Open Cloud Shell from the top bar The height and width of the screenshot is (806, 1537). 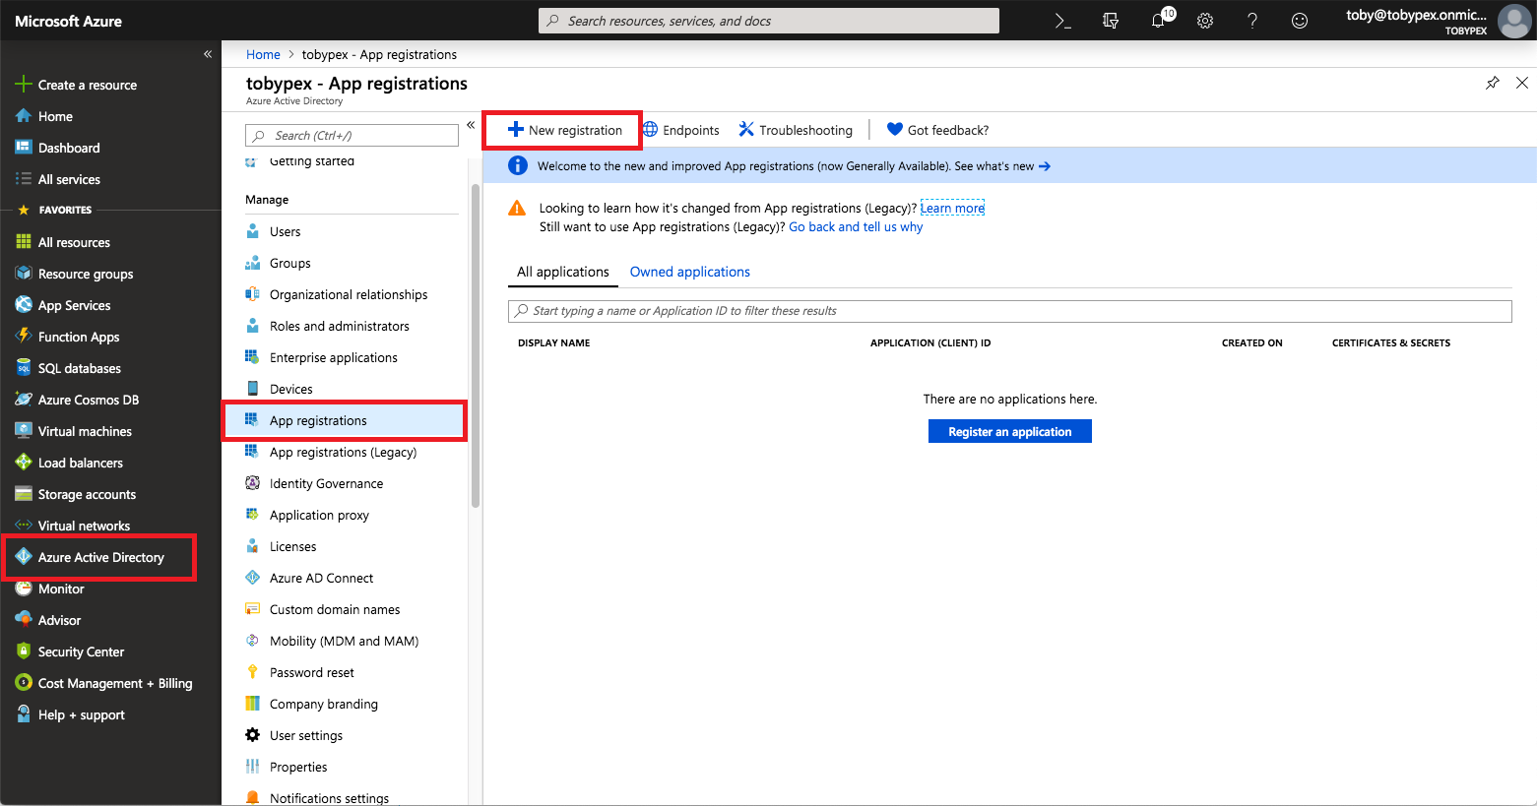tap(1062, 21)
